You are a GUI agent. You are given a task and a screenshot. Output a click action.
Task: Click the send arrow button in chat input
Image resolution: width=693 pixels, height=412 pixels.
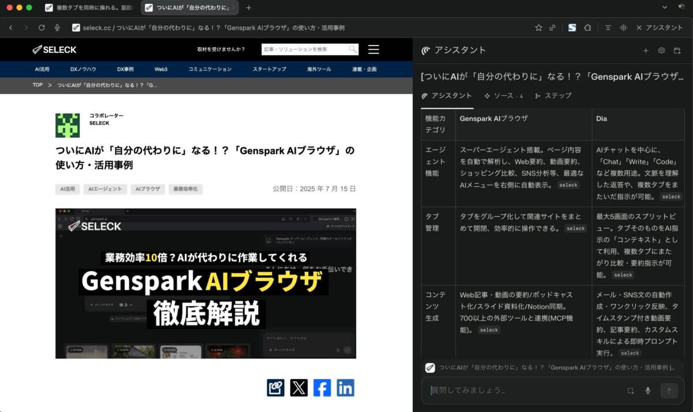pos(669,391)
